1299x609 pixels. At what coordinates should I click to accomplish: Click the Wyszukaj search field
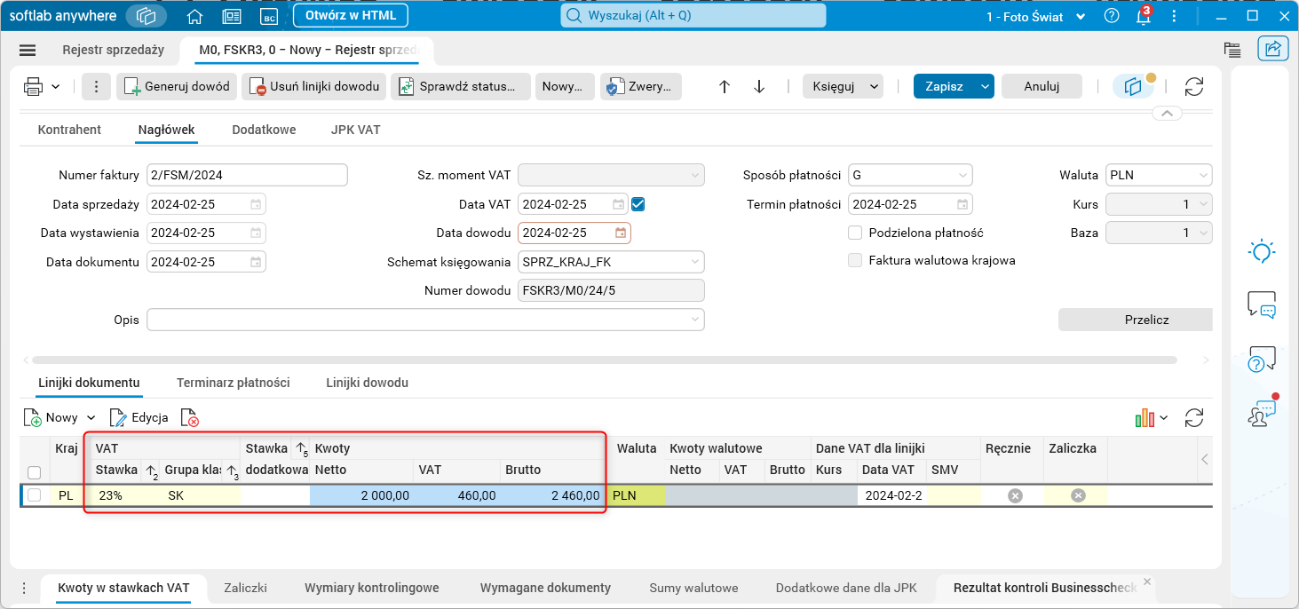click(x=693, y=16)
